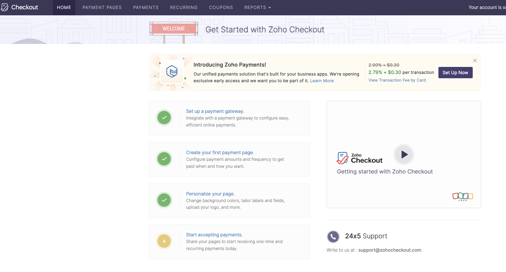Screen dimensions: 506x272
Task: Expand the REPORTS dropdown menu
Action: [258, 7]
